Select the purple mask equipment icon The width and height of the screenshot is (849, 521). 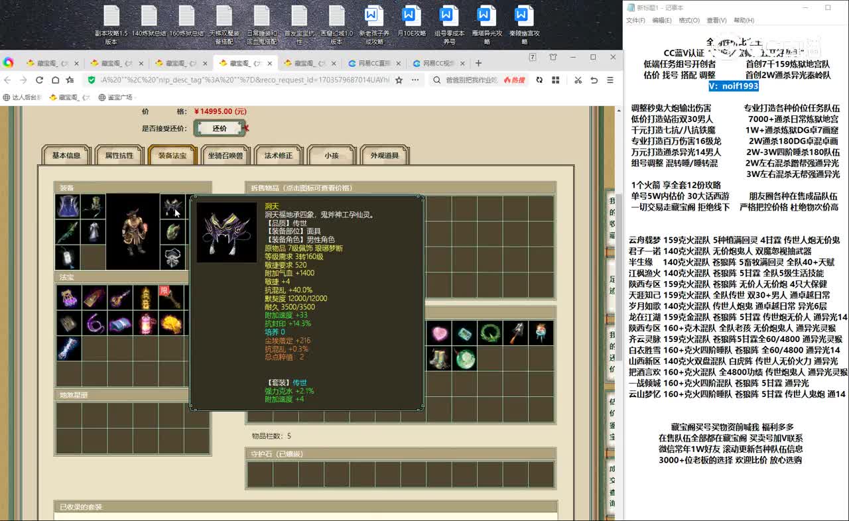[x=173, y=206]
